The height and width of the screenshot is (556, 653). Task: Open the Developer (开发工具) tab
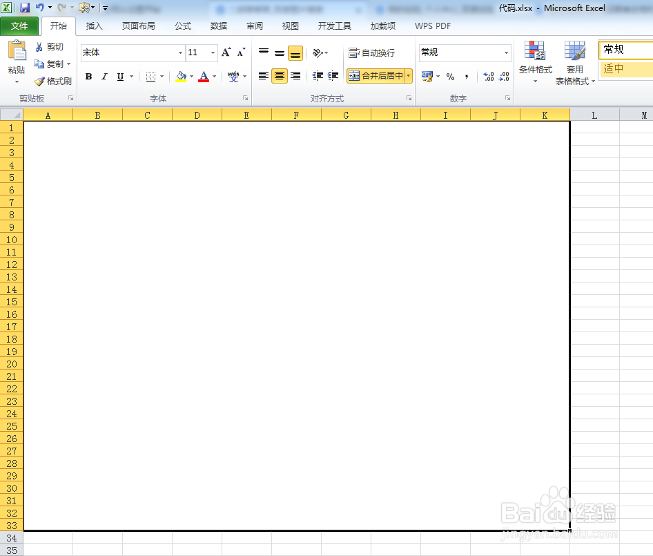pyautogui.click(x=334, y=26)
